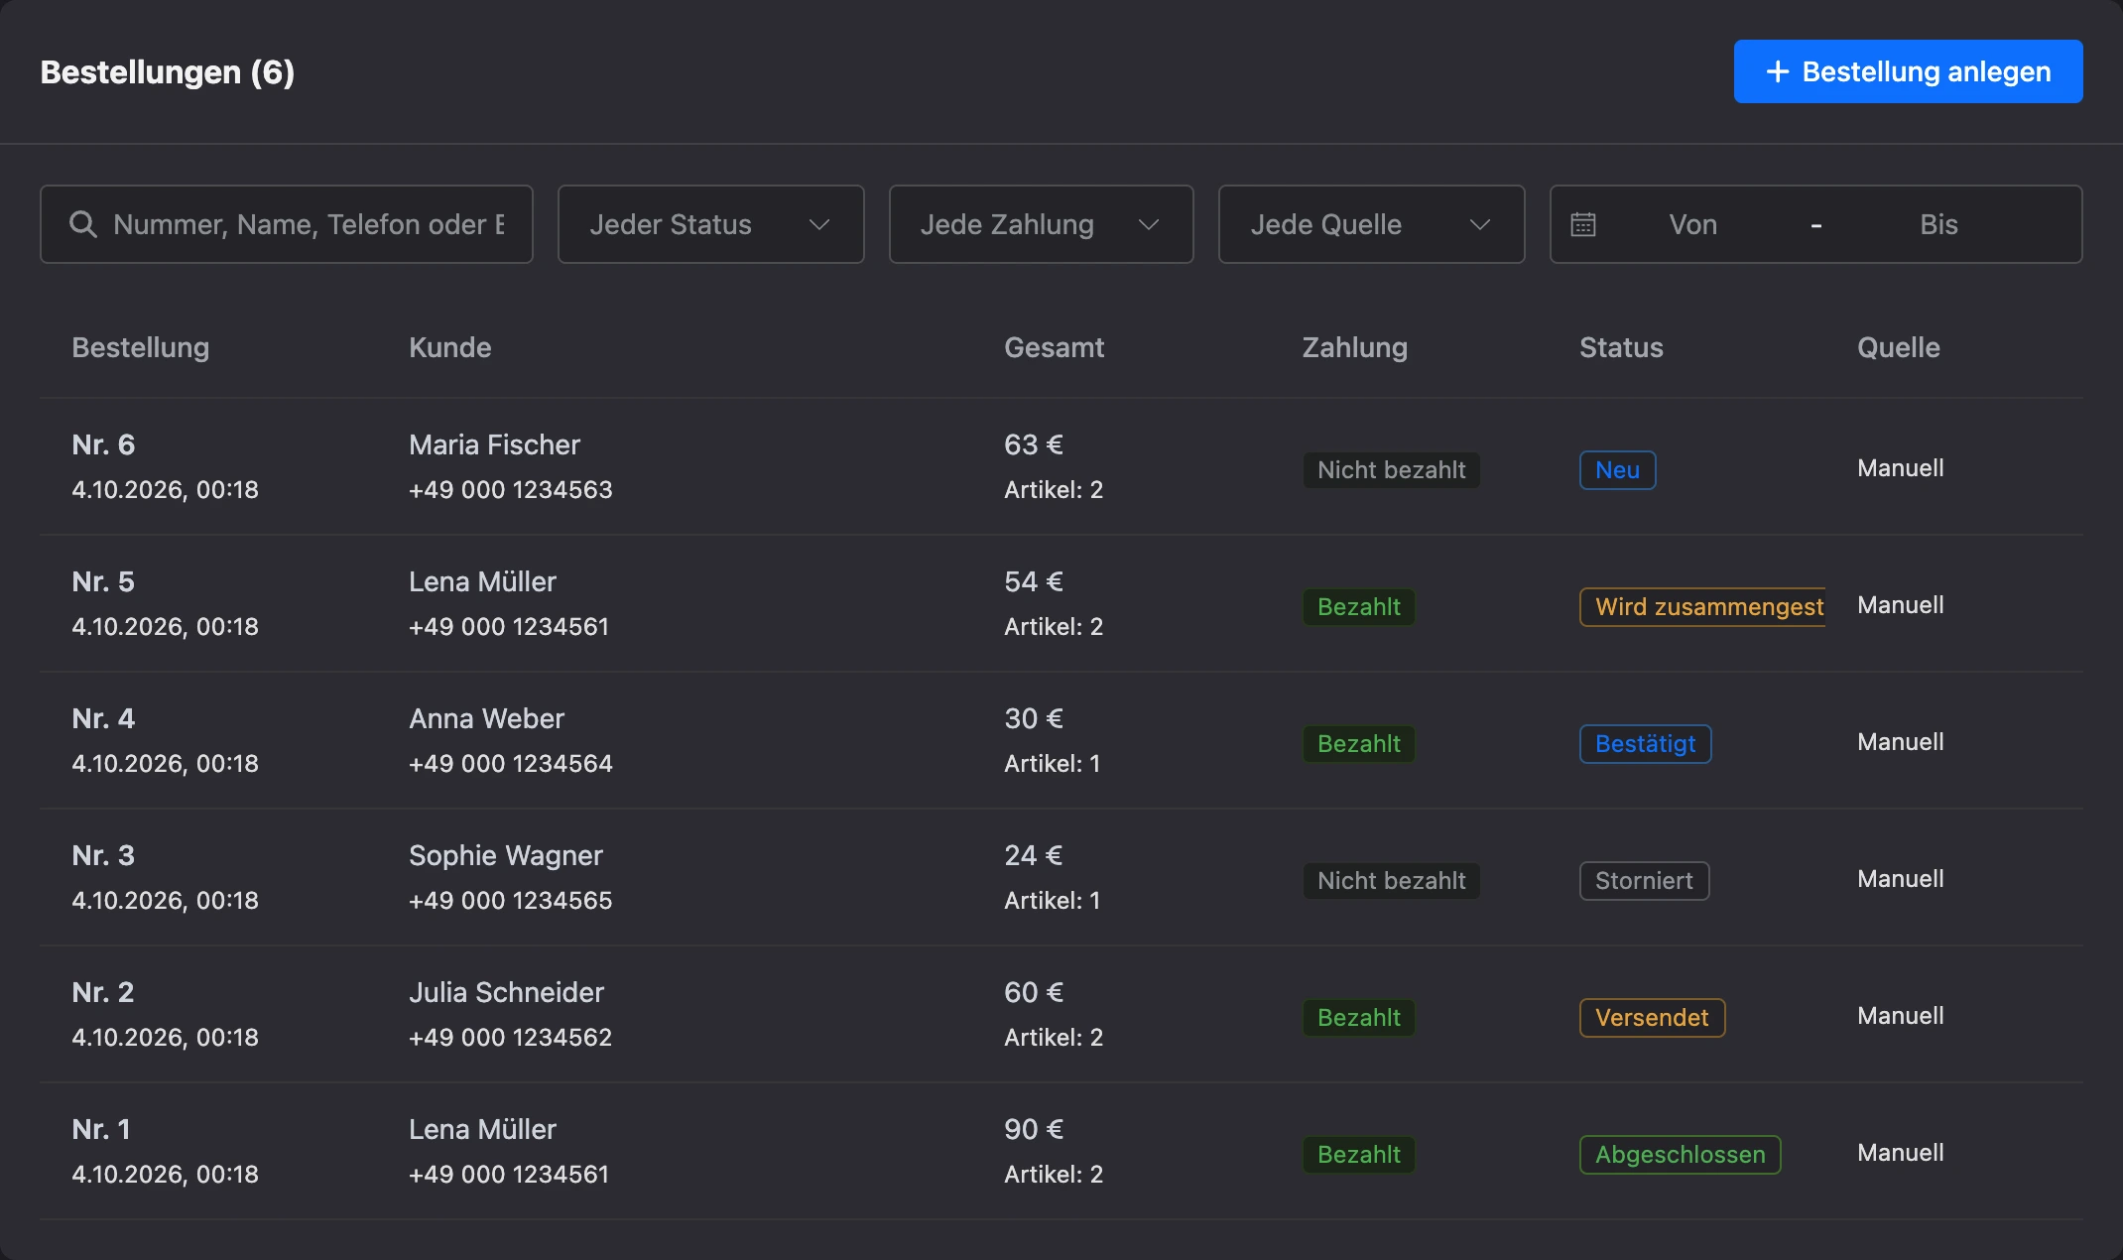Click the Neu status badge

pos(1617,470)
